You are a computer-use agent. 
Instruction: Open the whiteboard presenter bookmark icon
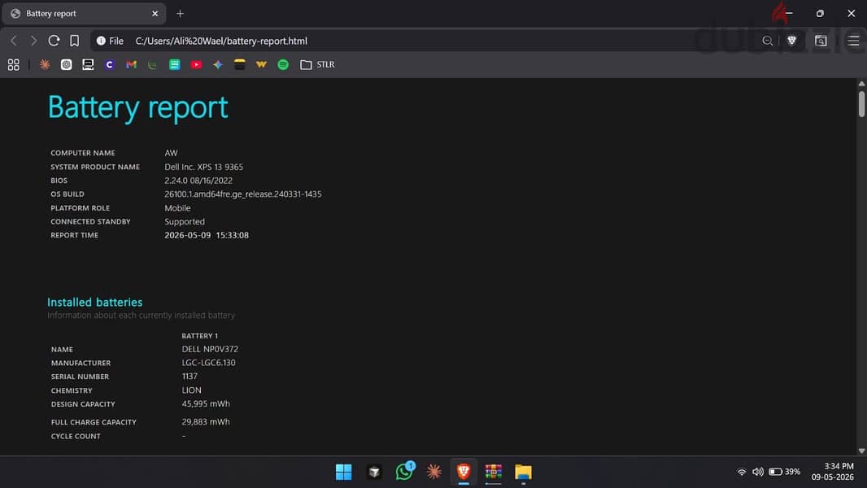click(88, 65)
